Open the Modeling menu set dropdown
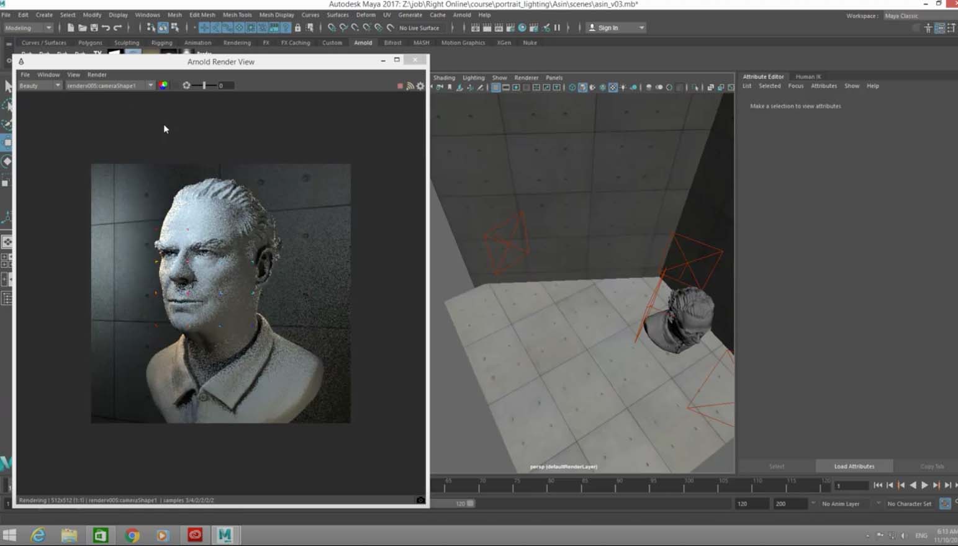The image size is (958, 546). [x=28, y=28]
